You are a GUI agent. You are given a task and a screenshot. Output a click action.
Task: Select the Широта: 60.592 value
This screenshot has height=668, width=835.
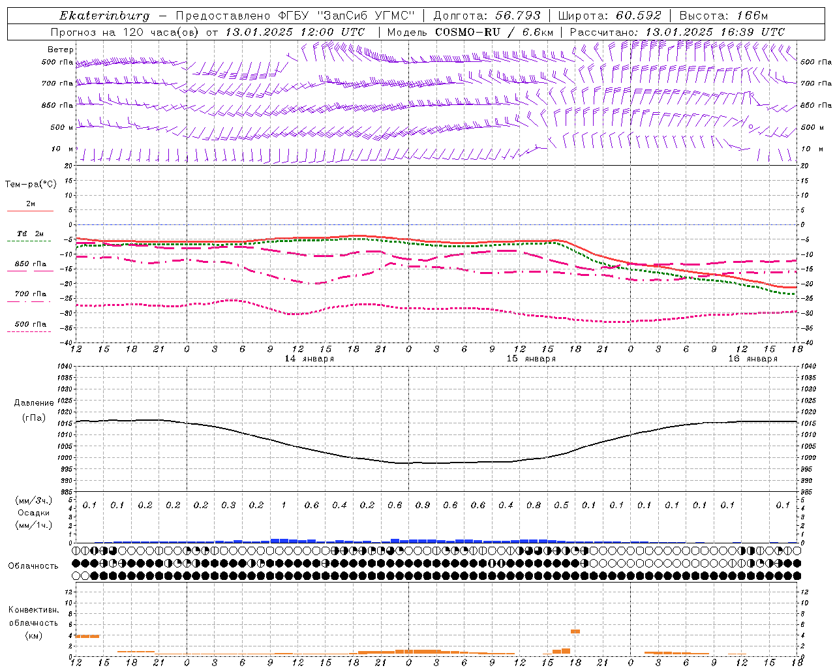609,16
